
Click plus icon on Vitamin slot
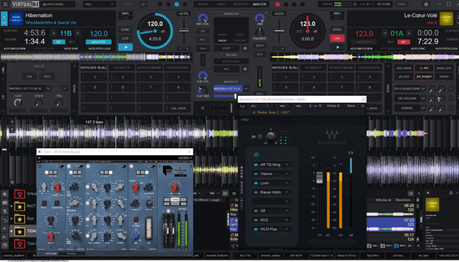[x=287, y=174]
